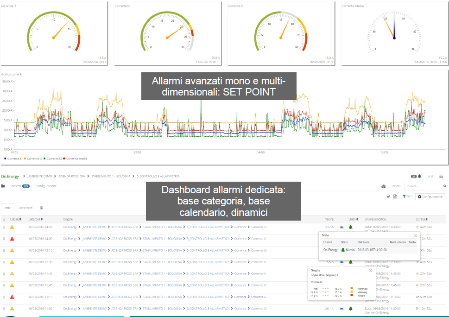This screenshot has height=317, width=449.
Task: Open Corrente I3 link in 14:30 row
Action: click(259, 227)
